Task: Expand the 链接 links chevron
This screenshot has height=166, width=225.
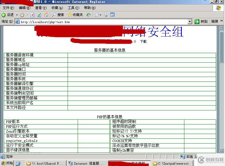Action: 222,21
